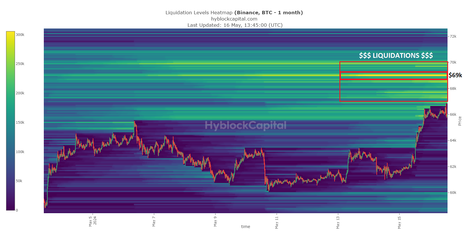Click the Last Updated timestamp line
The image size is (470, 236).
click(x=235, y=25)
